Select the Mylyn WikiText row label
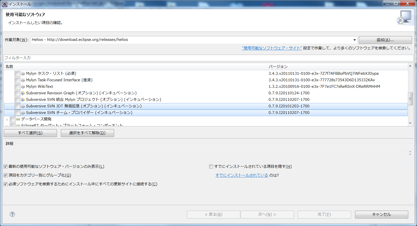The width and height of the screenshot is (417, 226). click(x=40, y=87)
